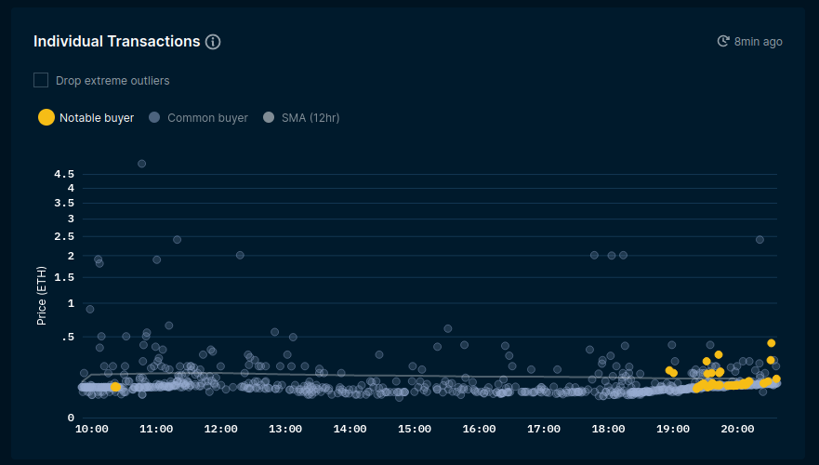Screen dimensions: 819x465
Task: Click the 18:00 time axis label
Action: 608,429
